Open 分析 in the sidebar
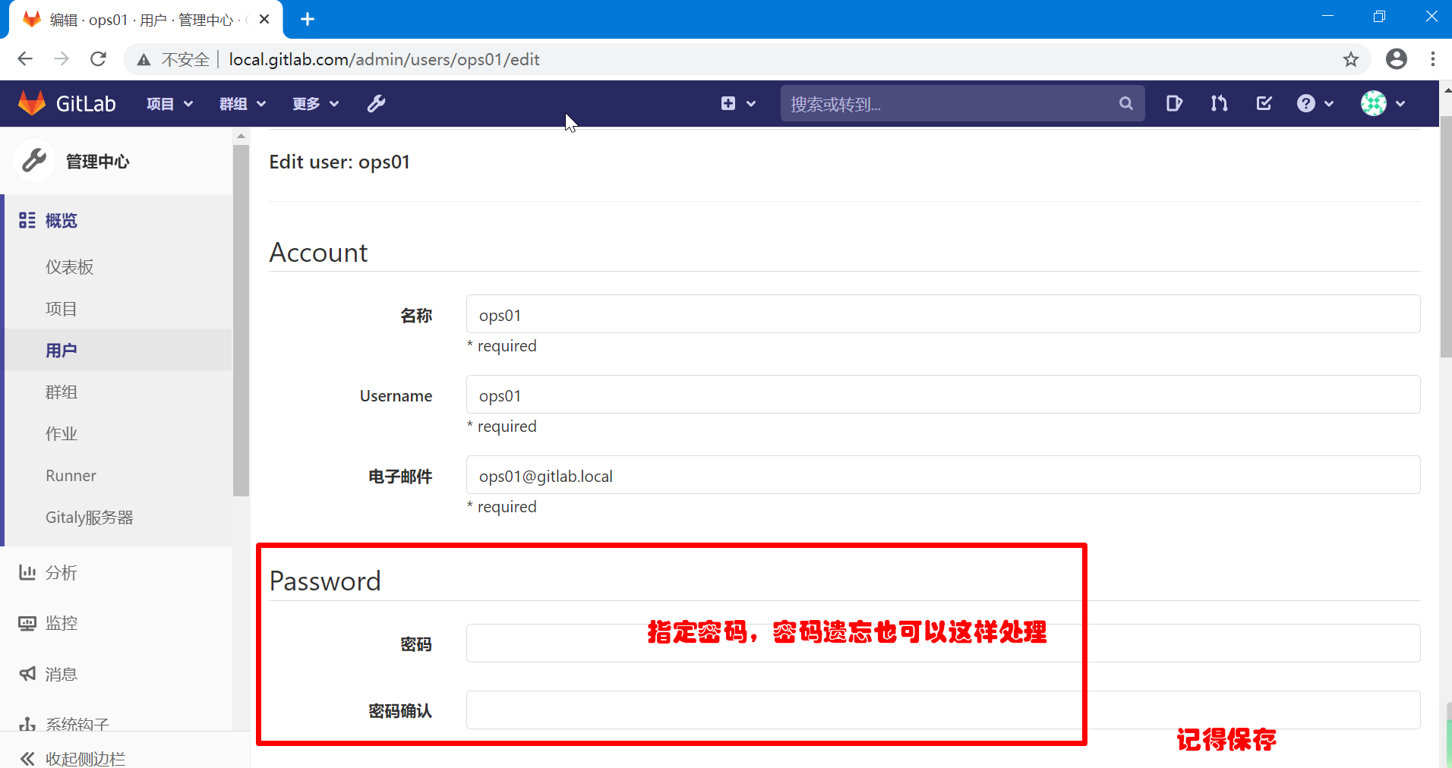Image resolution: width=1452 pixels, height=768 pixels. coord(61,573)
